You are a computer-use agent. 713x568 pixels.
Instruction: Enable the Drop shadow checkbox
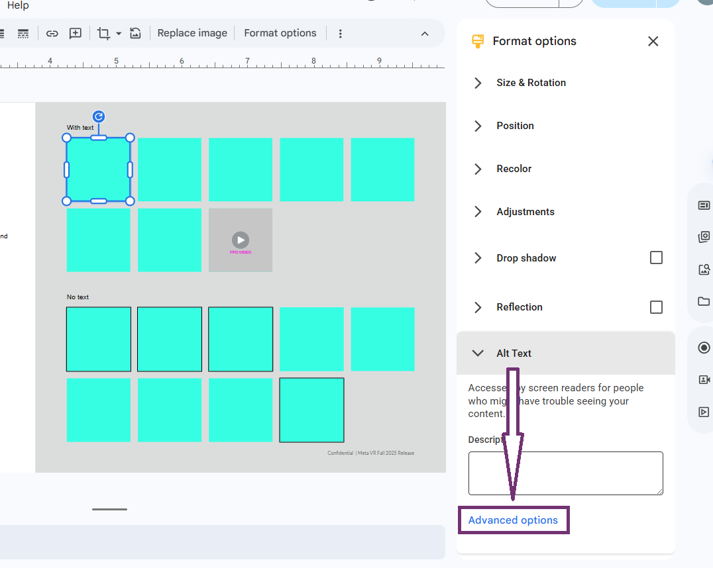click(656, 258)
